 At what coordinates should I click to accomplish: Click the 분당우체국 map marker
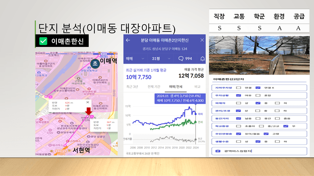point(58,132)
